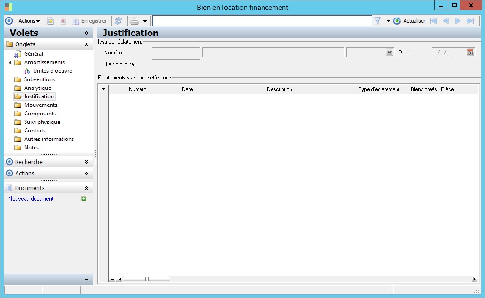The width and height of the screenshot is (485, 298).
Task: Open the Actions menu in toolbar
Action: pos(29,21)
